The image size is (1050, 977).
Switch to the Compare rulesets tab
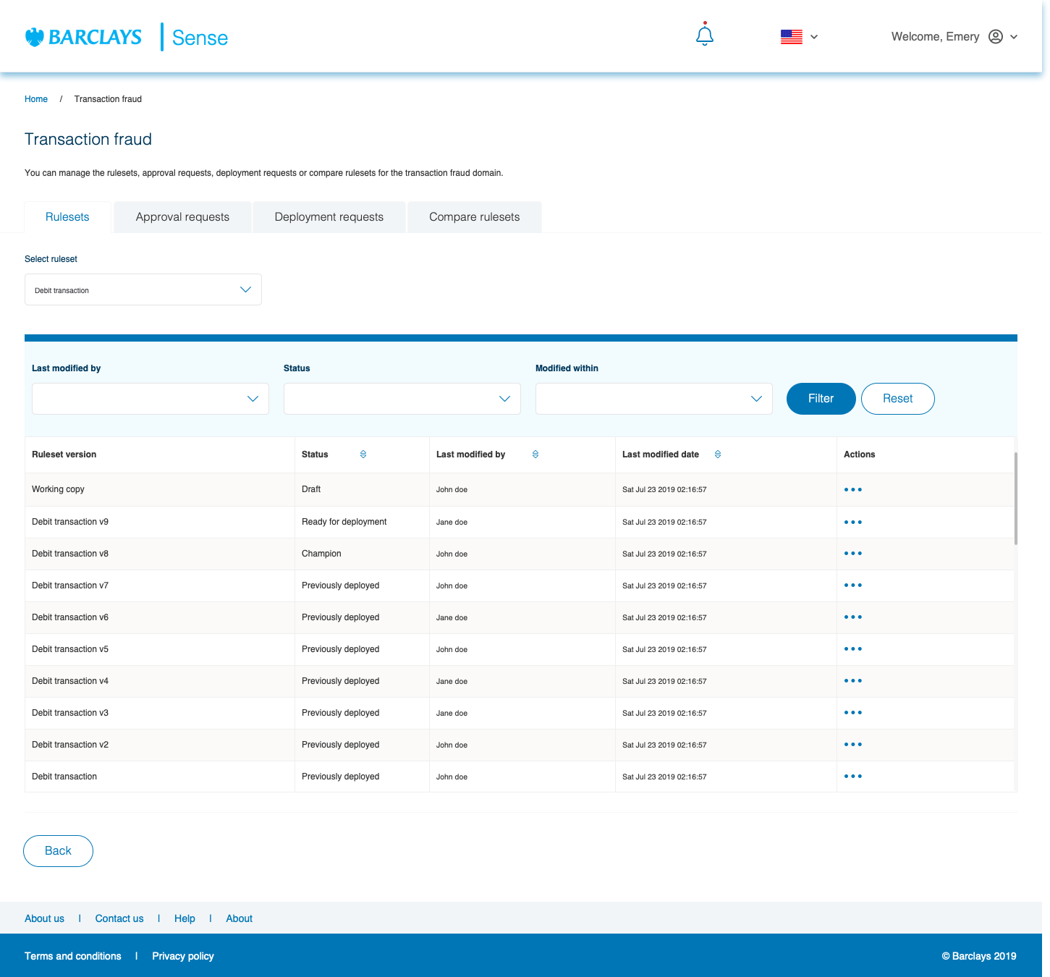click(x=475, y=217)
